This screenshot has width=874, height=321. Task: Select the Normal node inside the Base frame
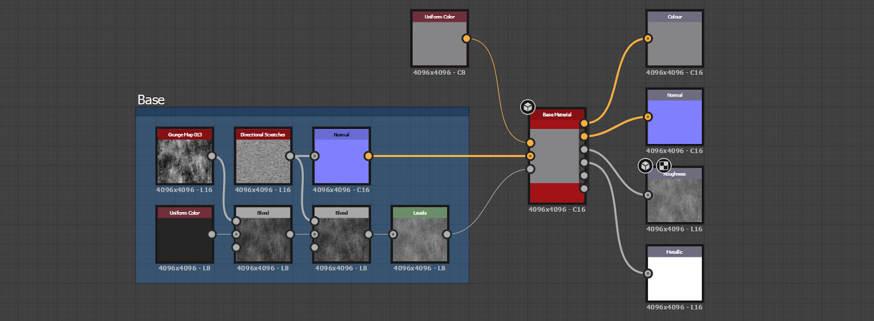point(341,156)
